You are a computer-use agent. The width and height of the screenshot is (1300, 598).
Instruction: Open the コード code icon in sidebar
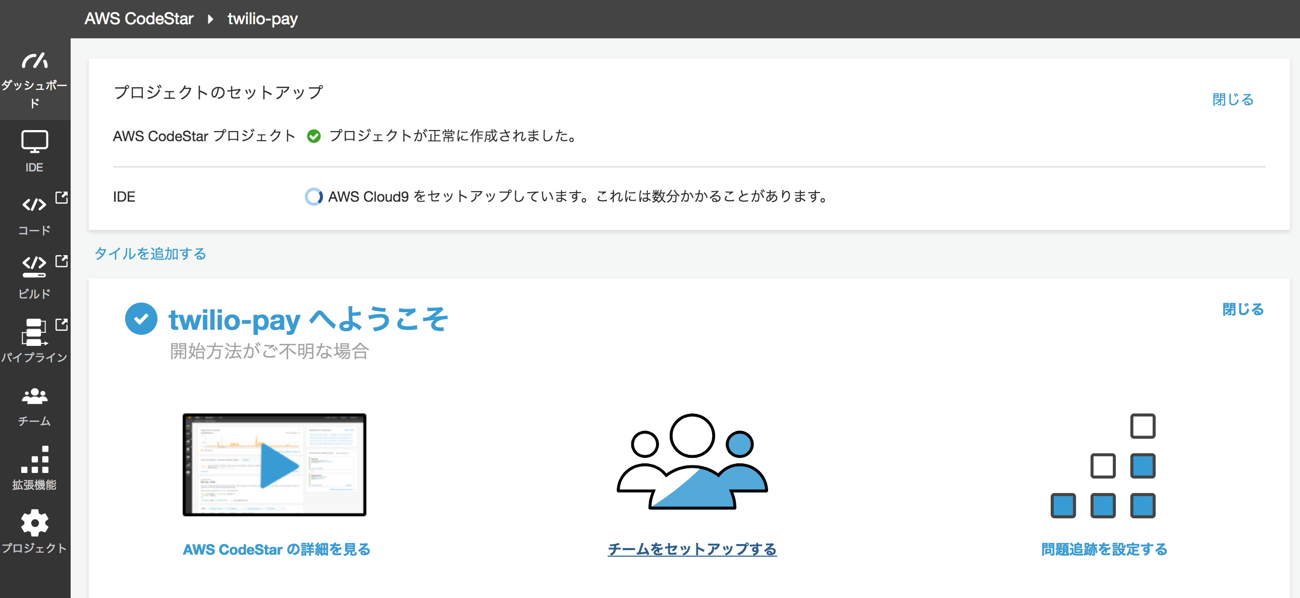pyautogui.click(x=34, y=204)
